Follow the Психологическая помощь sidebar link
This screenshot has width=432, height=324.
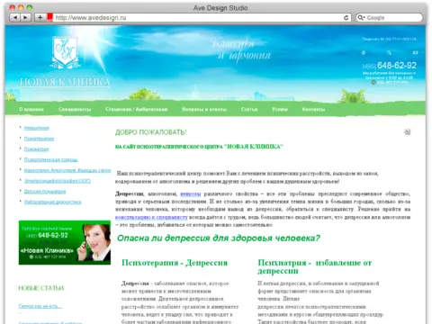click(50, 159)
